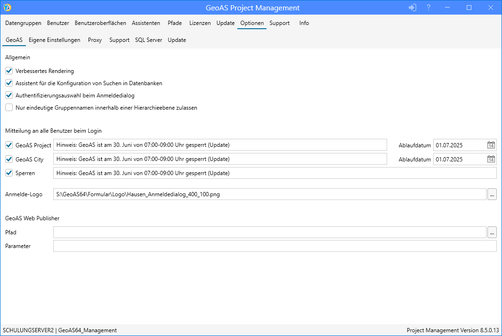
Task: Open calendar picker for GeoAS City Ablaufdatum
Action: [x=491, y=159]
